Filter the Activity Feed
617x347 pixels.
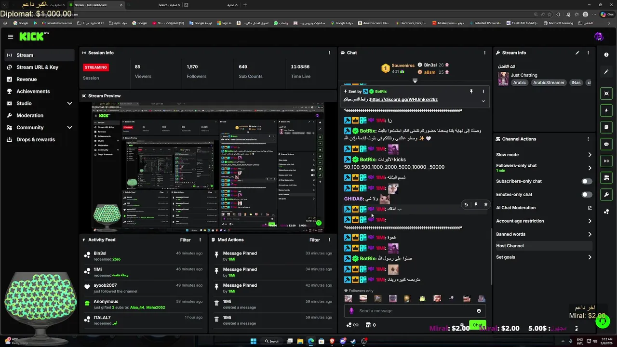[185, 240]
